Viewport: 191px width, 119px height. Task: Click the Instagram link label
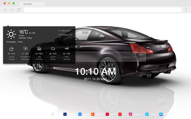[x=138, y=114]
